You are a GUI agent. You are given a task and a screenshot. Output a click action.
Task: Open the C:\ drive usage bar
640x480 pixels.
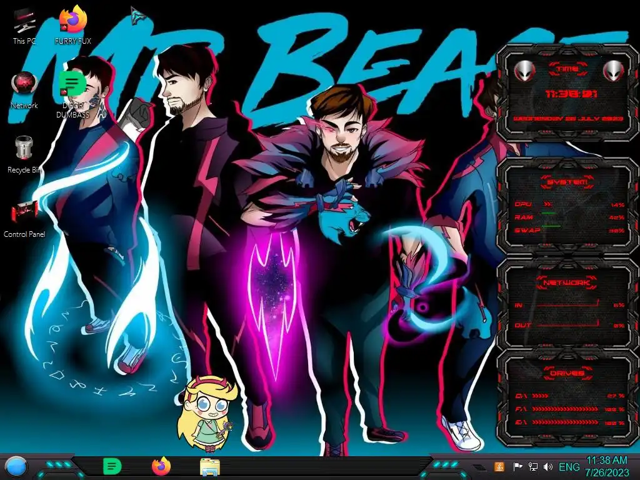[x=540, y=396]
